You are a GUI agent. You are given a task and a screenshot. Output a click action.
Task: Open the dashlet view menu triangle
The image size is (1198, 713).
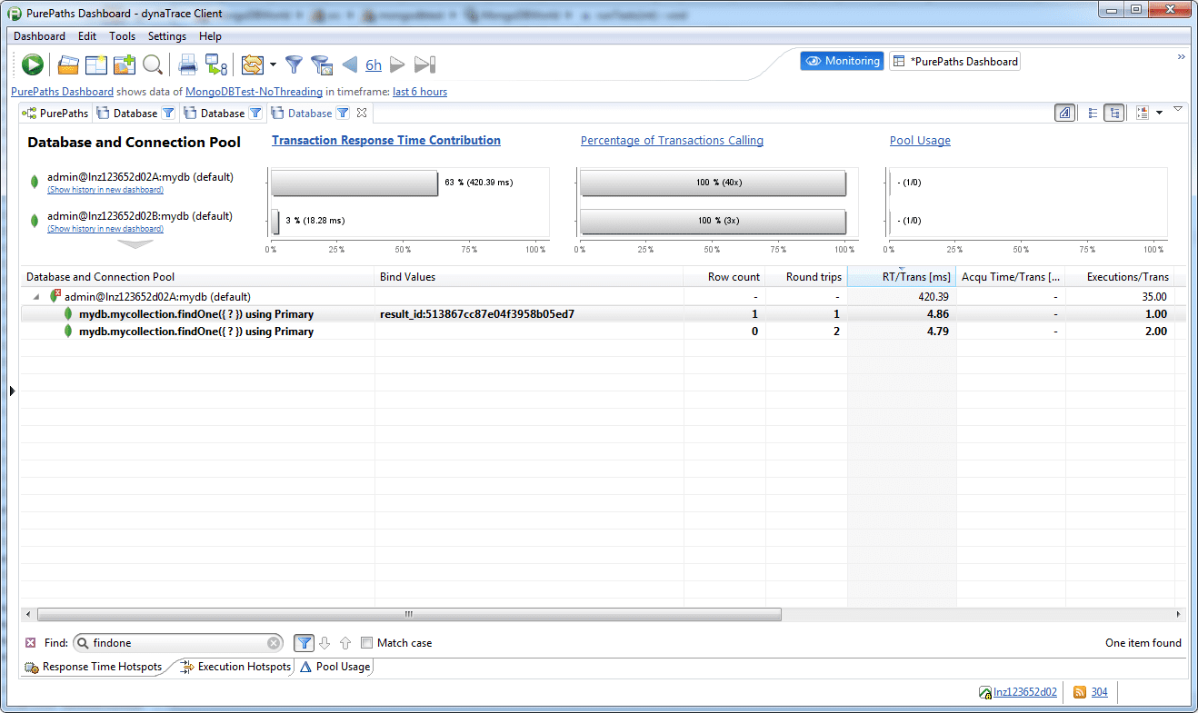coord(1178,109)
